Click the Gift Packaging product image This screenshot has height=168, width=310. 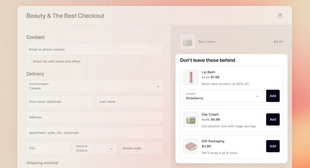click(191, 146)
